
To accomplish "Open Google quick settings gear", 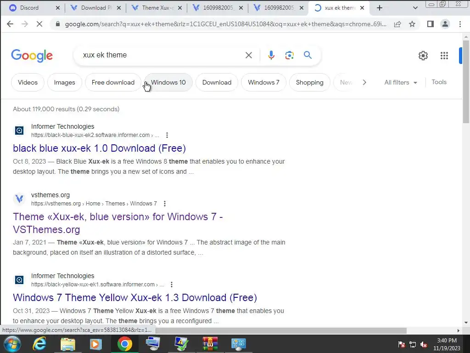I will (x=423, y=56).
